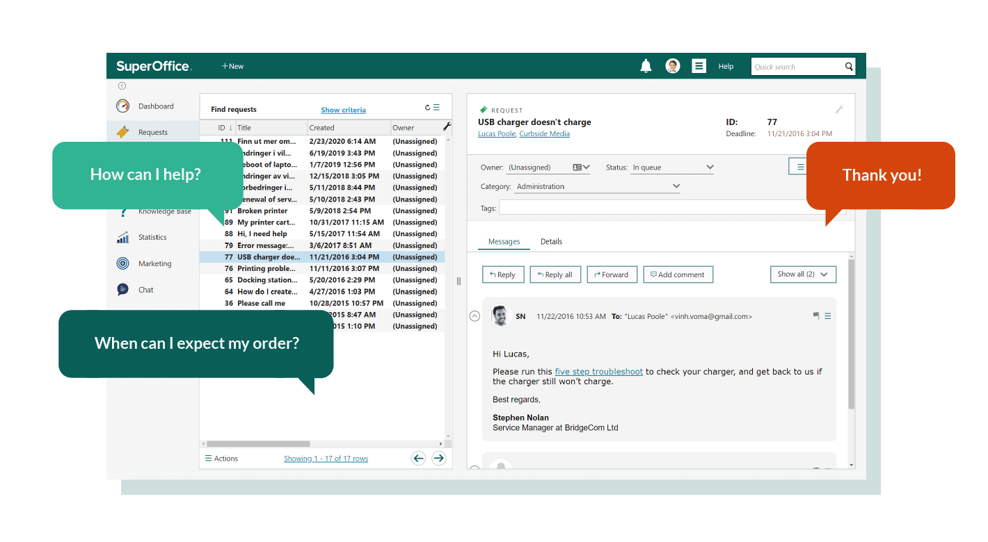Expand the Show all (2) dropdown
Image resolution: width=988 pixels, height=542 pixels.
tap(803, 274)
